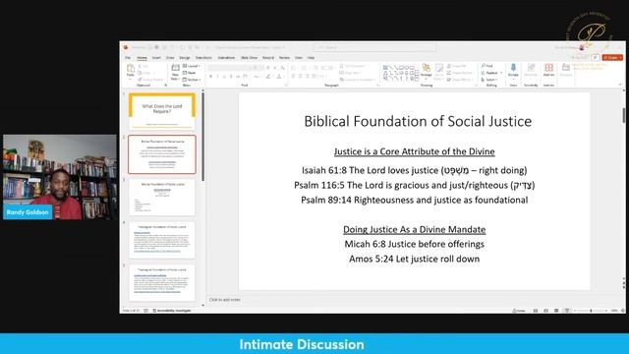
Task: Open the File tab
Action: [128, 58]
